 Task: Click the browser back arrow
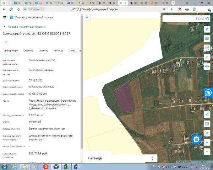(4, 9)
